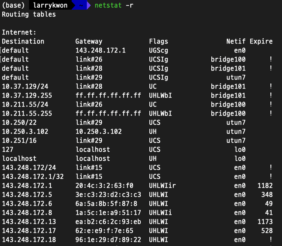Click destination 10.250.3.102 in first column
The height and width of the screenshot is (246, 282).
[x=25, y=131]
